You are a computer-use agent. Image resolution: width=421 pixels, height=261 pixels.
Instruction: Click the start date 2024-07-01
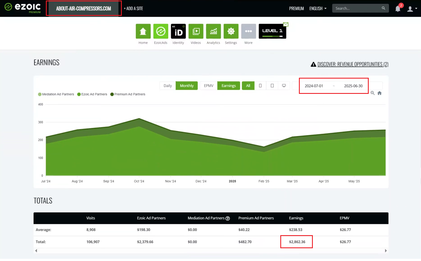314,86
